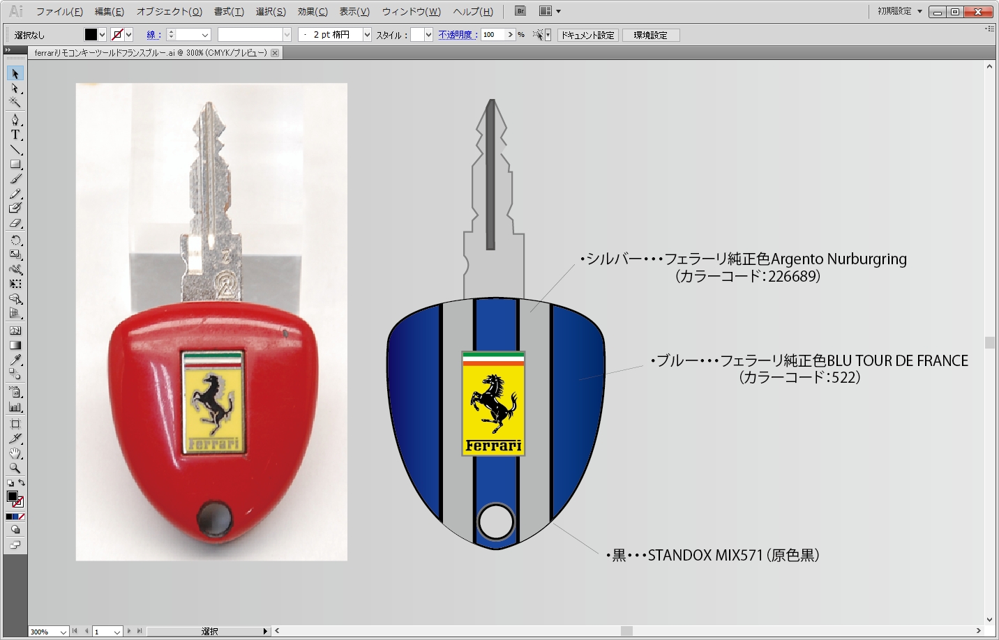Click the opacity value input field

pos(493,35)
